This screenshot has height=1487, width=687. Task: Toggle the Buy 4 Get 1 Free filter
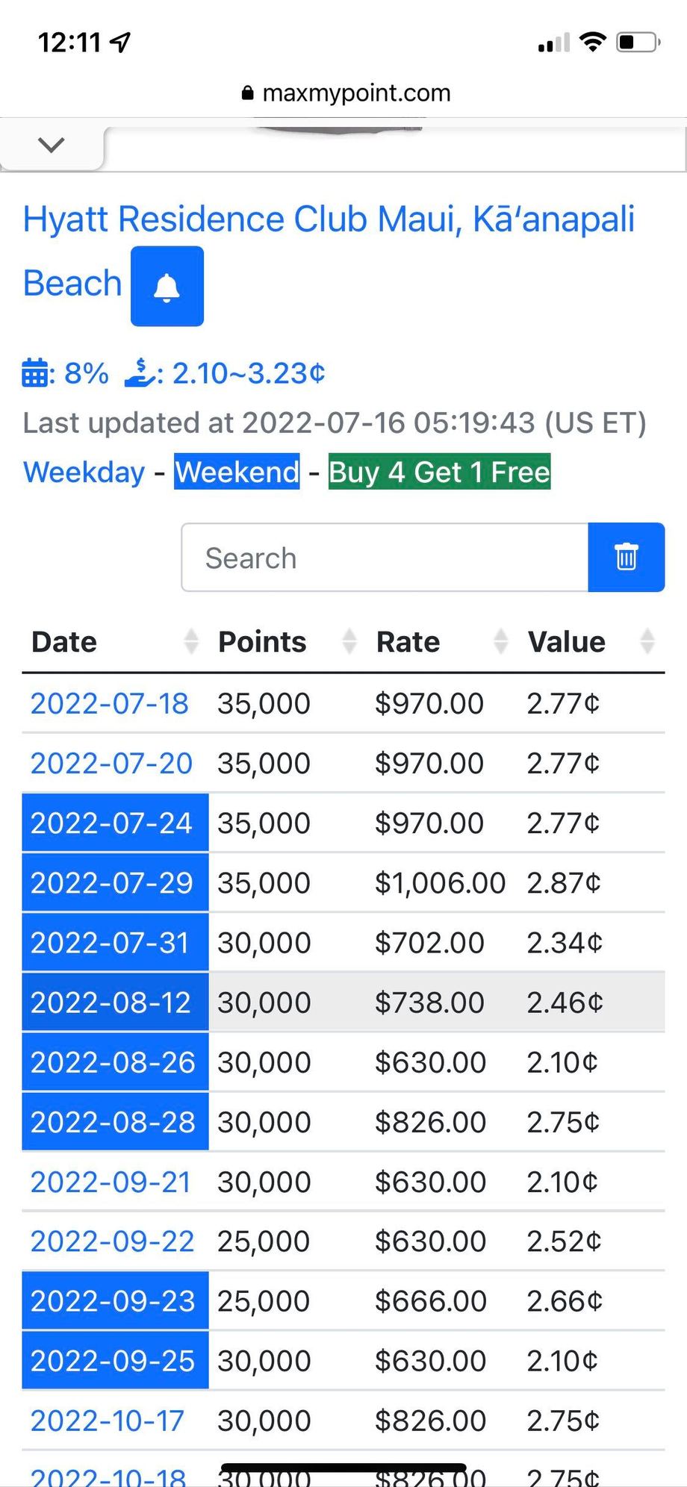[439, 472]
